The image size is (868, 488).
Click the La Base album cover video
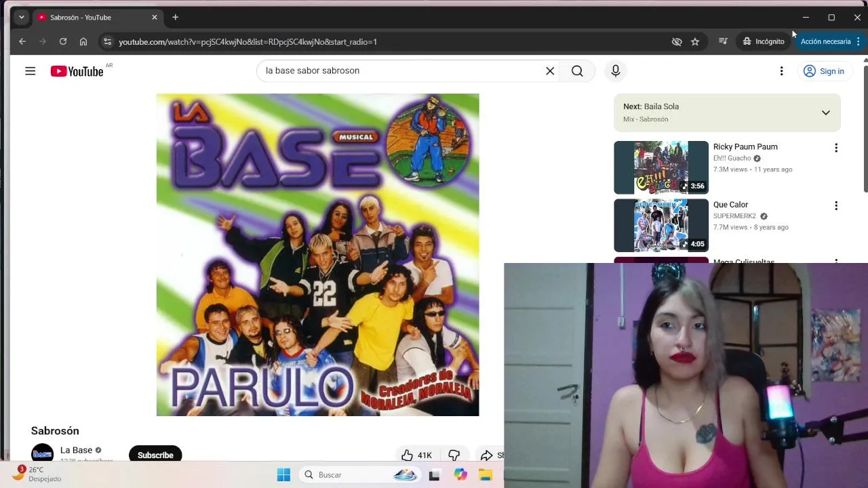[x=317, y=255]
